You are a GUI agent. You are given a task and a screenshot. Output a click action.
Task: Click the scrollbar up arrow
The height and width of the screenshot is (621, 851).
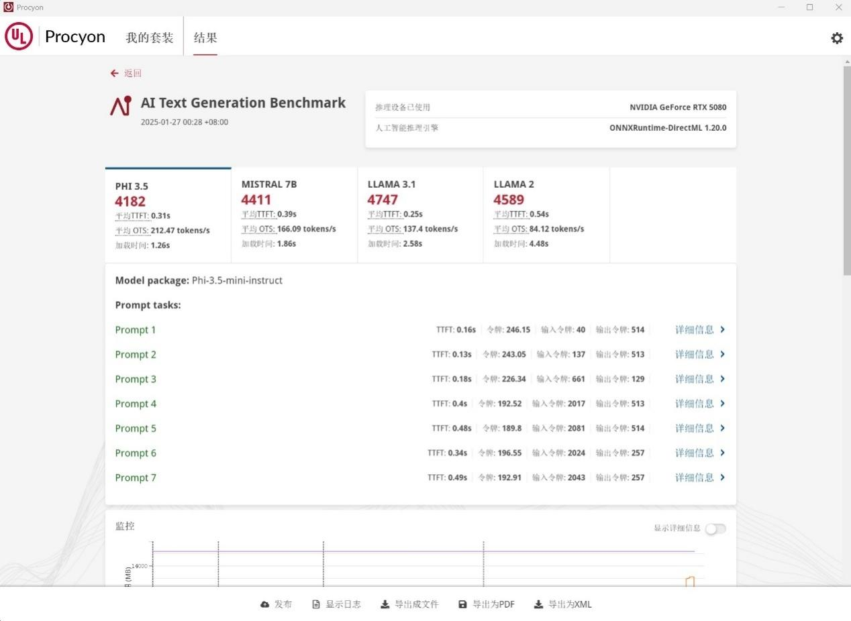pos(846,61)
